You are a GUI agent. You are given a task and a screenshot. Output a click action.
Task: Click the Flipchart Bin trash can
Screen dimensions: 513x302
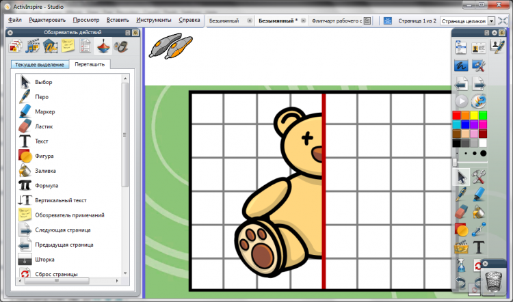pos(494,281)
